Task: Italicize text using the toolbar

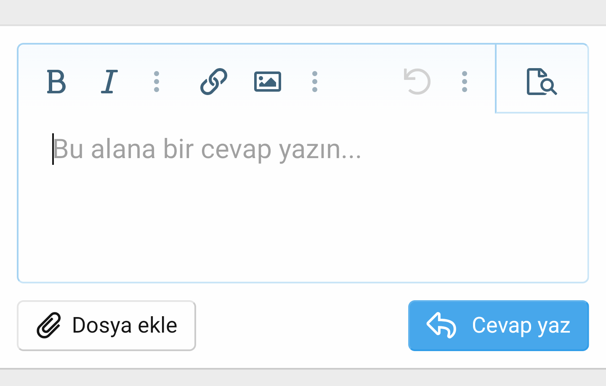Action: pyautogui.click(x=109, y=82)
